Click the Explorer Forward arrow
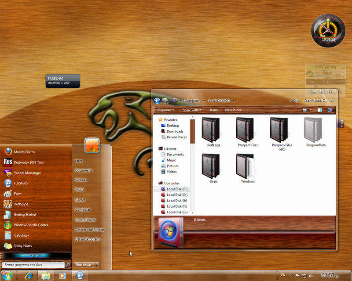The width and height of the screenshot is (352, 281). (x=165, y=101)
